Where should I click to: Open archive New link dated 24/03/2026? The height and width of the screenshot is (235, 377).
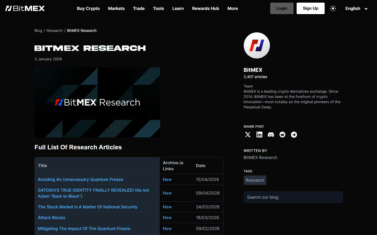[x=167, y=207]
